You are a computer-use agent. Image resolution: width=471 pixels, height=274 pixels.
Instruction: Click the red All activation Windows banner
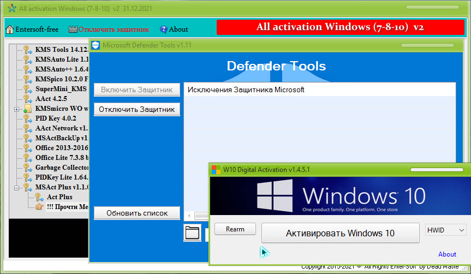pyautogui.click(x=341, y=27)
